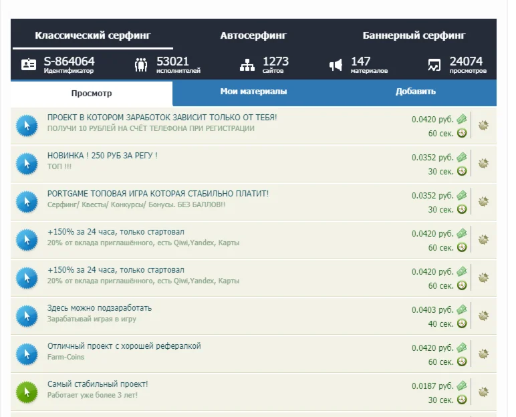Click money icon next to 0.0403 руб.
The width and height of the screenshot is (516, 417).
pos(462,309)
